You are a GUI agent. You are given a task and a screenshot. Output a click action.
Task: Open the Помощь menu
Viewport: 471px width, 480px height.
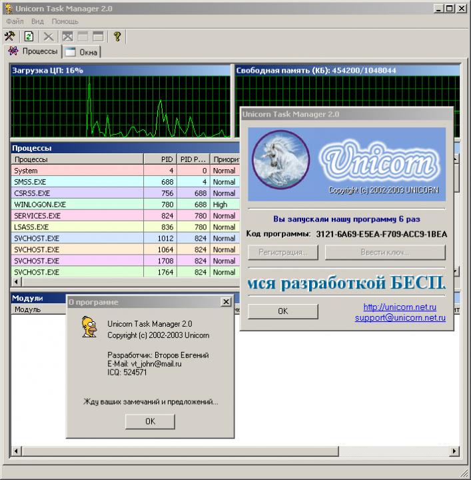65,21
